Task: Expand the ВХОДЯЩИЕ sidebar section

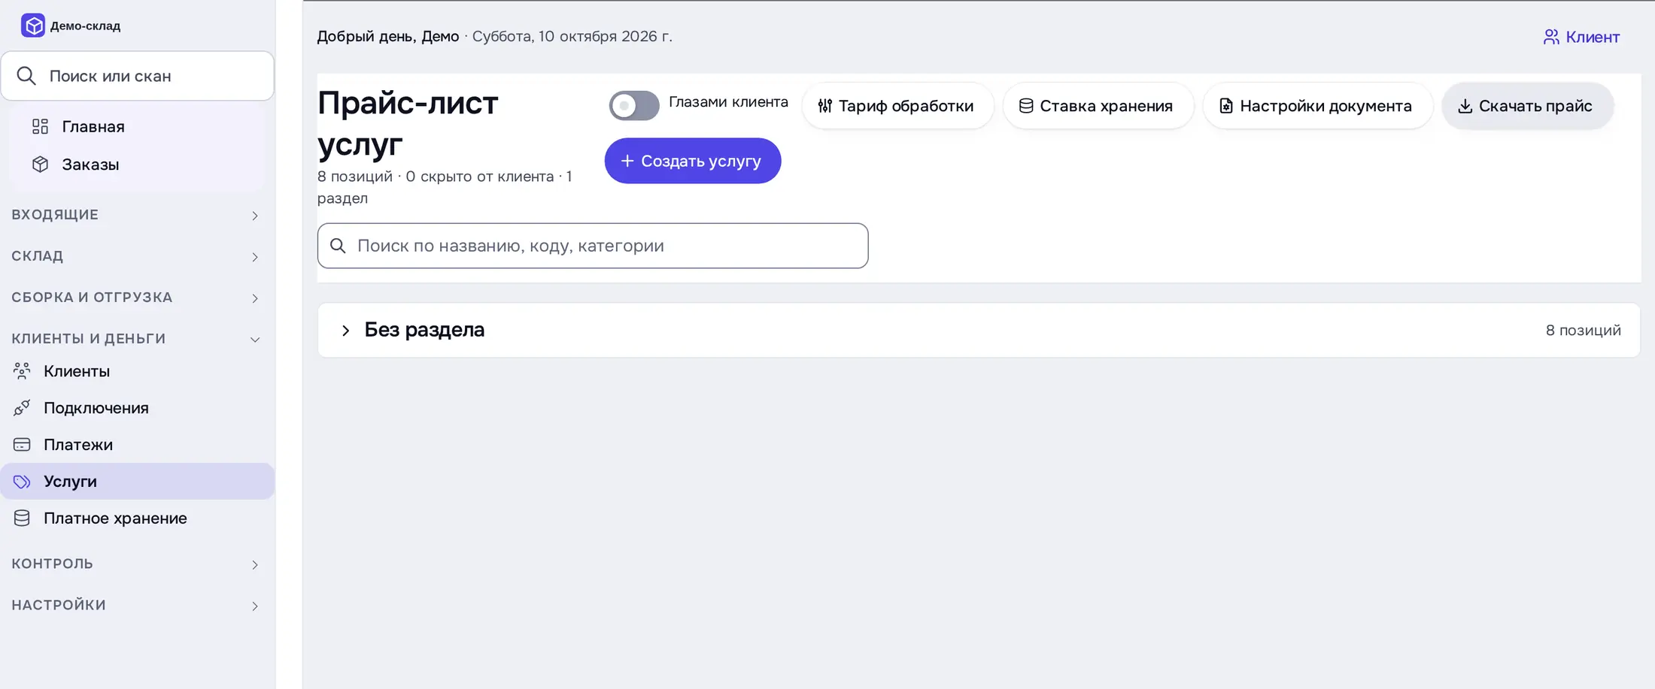Action: (136, 215)
